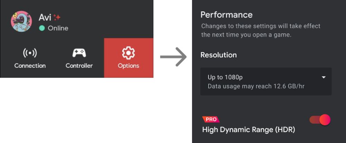The width and height of the screenshot is (346, 143).
Task: Click the Controller gamepad icon
Action: pos(79,53)
